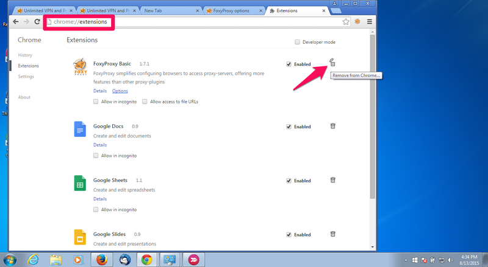Remove FoxyProxy Basic using trash icon
Screen dimensions: 488x267
point(332,63)
